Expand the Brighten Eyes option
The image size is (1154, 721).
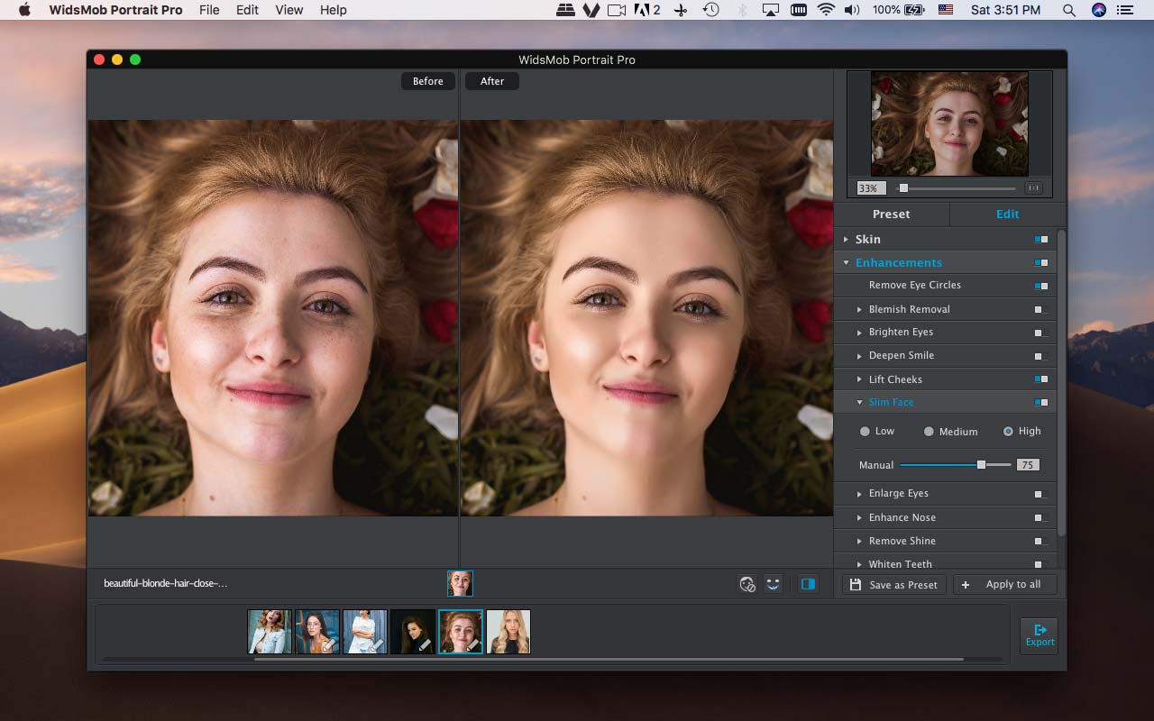(x=859, y=333)
